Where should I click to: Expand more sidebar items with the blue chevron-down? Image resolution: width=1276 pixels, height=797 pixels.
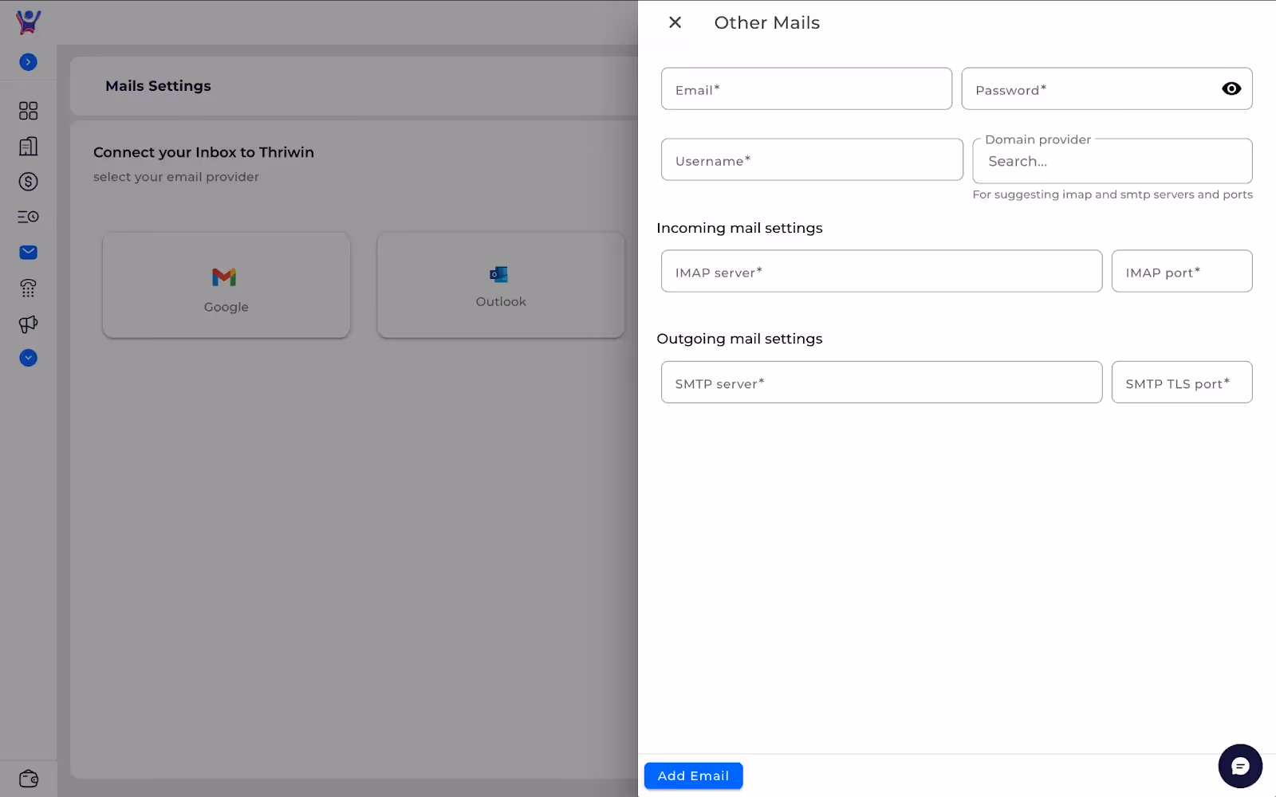point(28,358)
